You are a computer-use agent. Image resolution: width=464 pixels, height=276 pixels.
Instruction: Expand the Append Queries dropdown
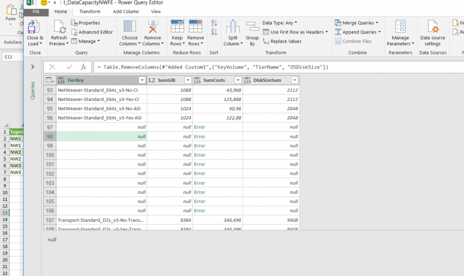point(379,32)
